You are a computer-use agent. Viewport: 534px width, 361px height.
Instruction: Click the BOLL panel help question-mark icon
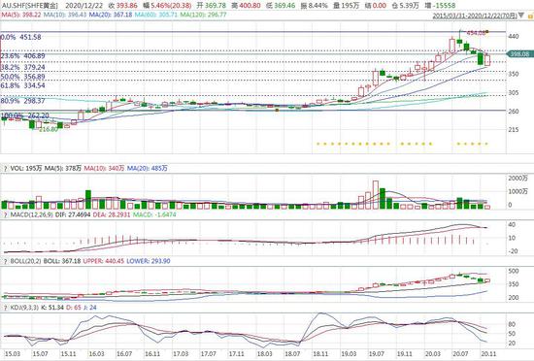[x=5, y=261]
